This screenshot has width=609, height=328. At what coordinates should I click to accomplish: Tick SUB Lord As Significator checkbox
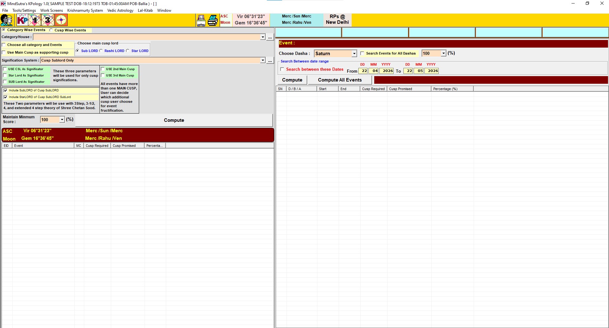5,82
